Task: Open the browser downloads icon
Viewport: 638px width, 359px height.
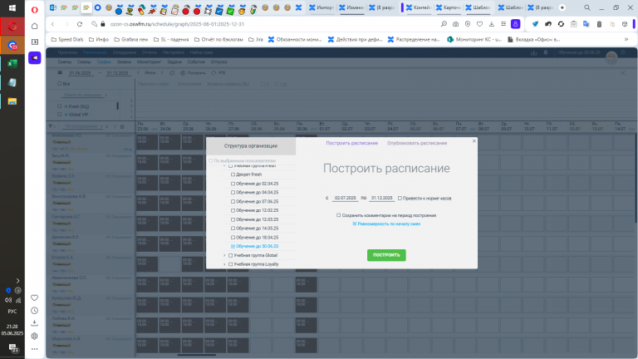Action: click(492, 24)
